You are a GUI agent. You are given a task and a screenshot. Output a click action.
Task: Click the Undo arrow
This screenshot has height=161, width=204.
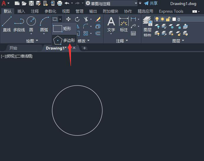point(67,3)
